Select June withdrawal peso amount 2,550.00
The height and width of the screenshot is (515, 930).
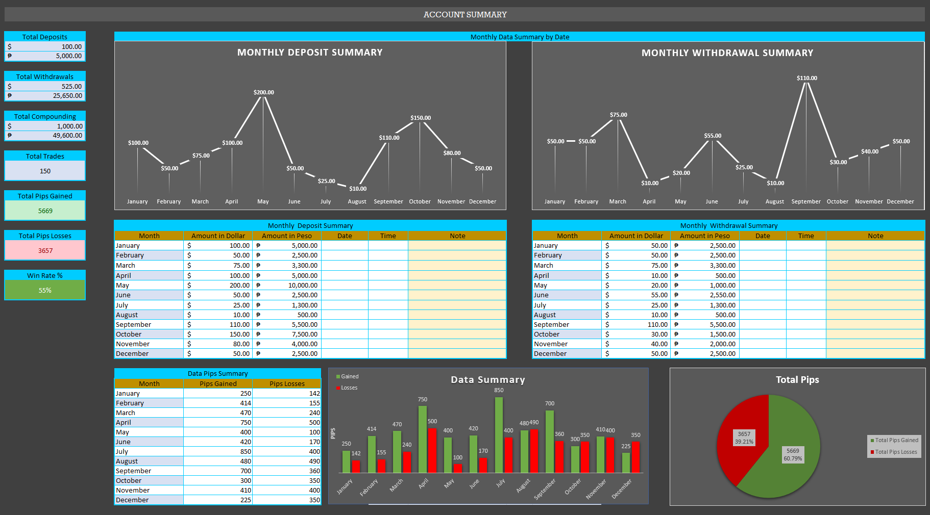coord(705,295)
